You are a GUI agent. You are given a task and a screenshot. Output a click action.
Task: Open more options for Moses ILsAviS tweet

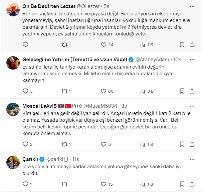(x=192, y=106)
